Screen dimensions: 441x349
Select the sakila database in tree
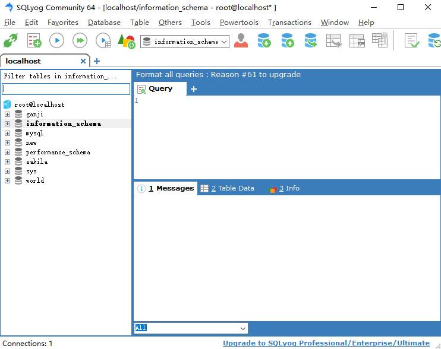coord(37,161)
